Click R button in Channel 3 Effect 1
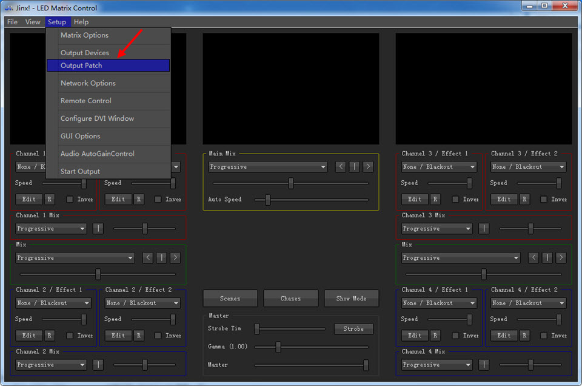The height and width of the screenshot is (386, 582). click(x=435, y=199)
